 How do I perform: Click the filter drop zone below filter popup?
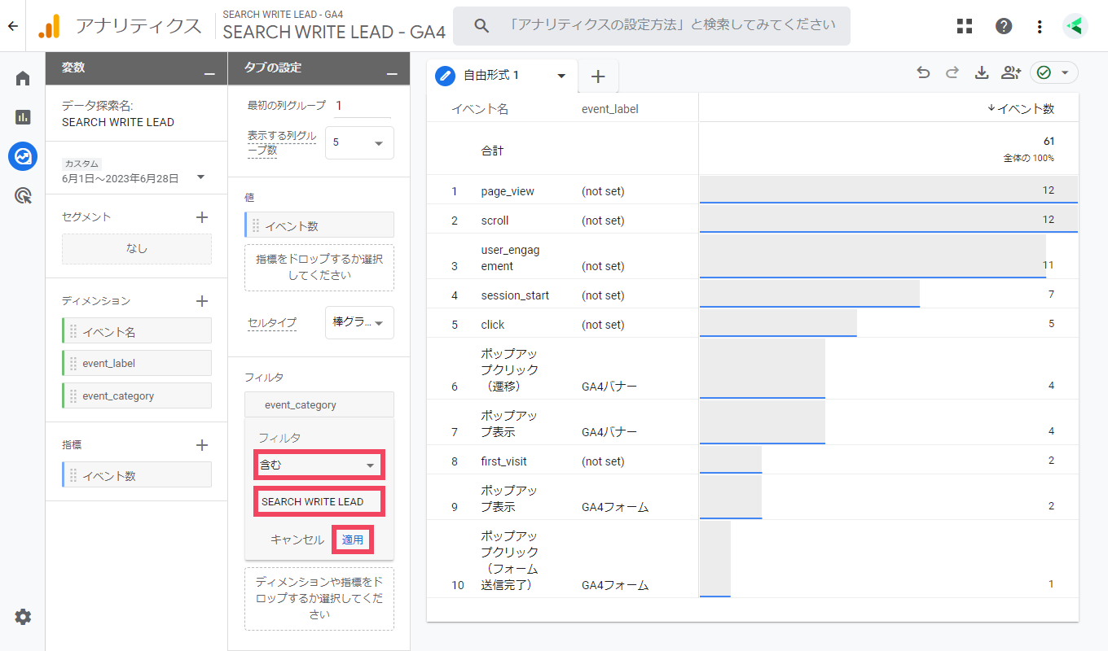(x=319, y=599)
